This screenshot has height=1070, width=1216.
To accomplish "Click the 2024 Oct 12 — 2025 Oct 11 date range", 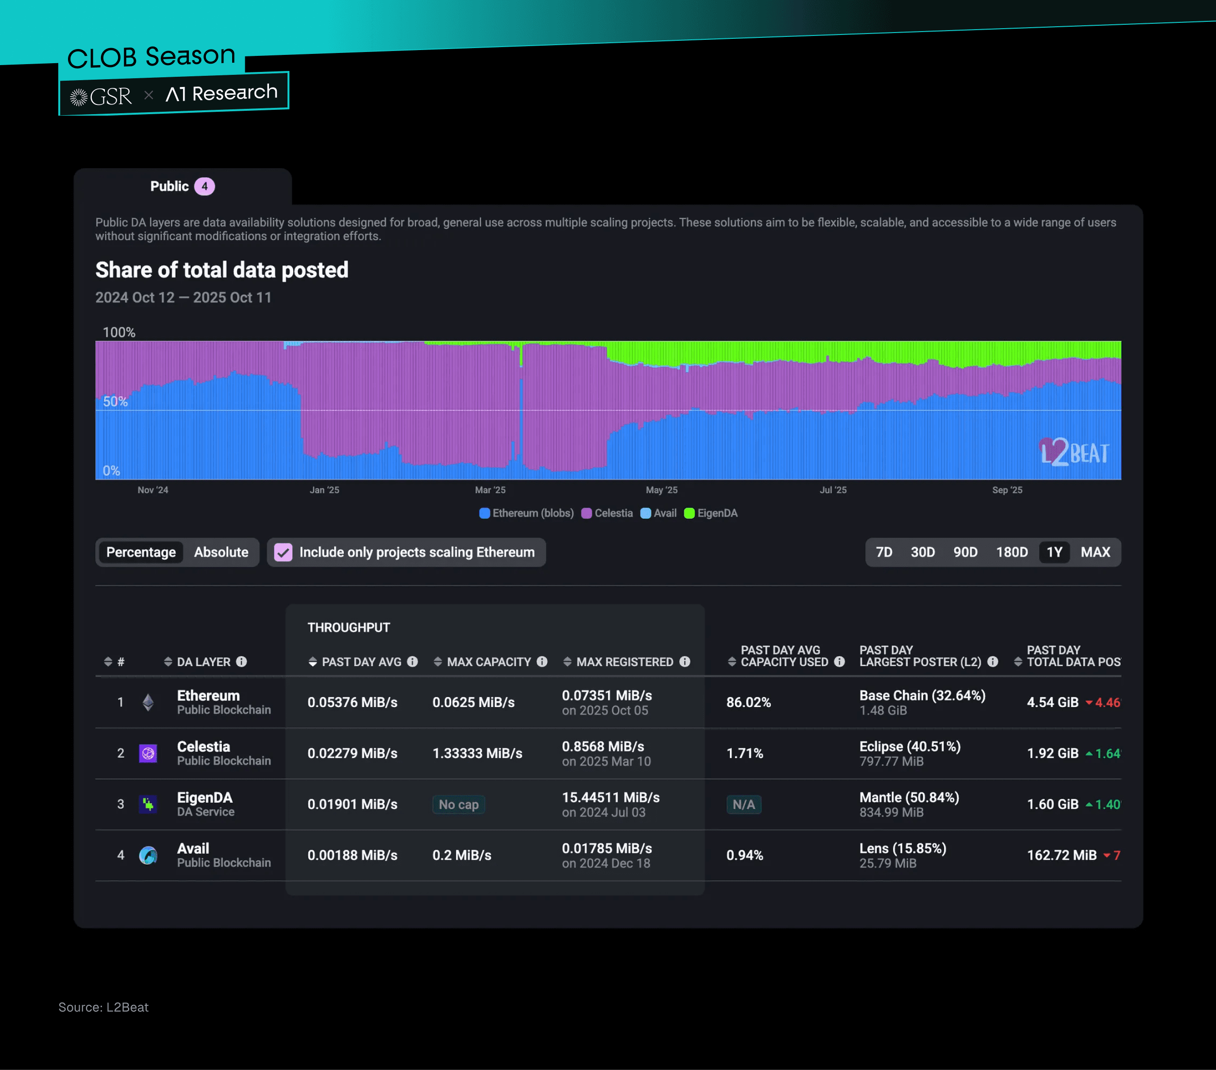I will 183,298.
